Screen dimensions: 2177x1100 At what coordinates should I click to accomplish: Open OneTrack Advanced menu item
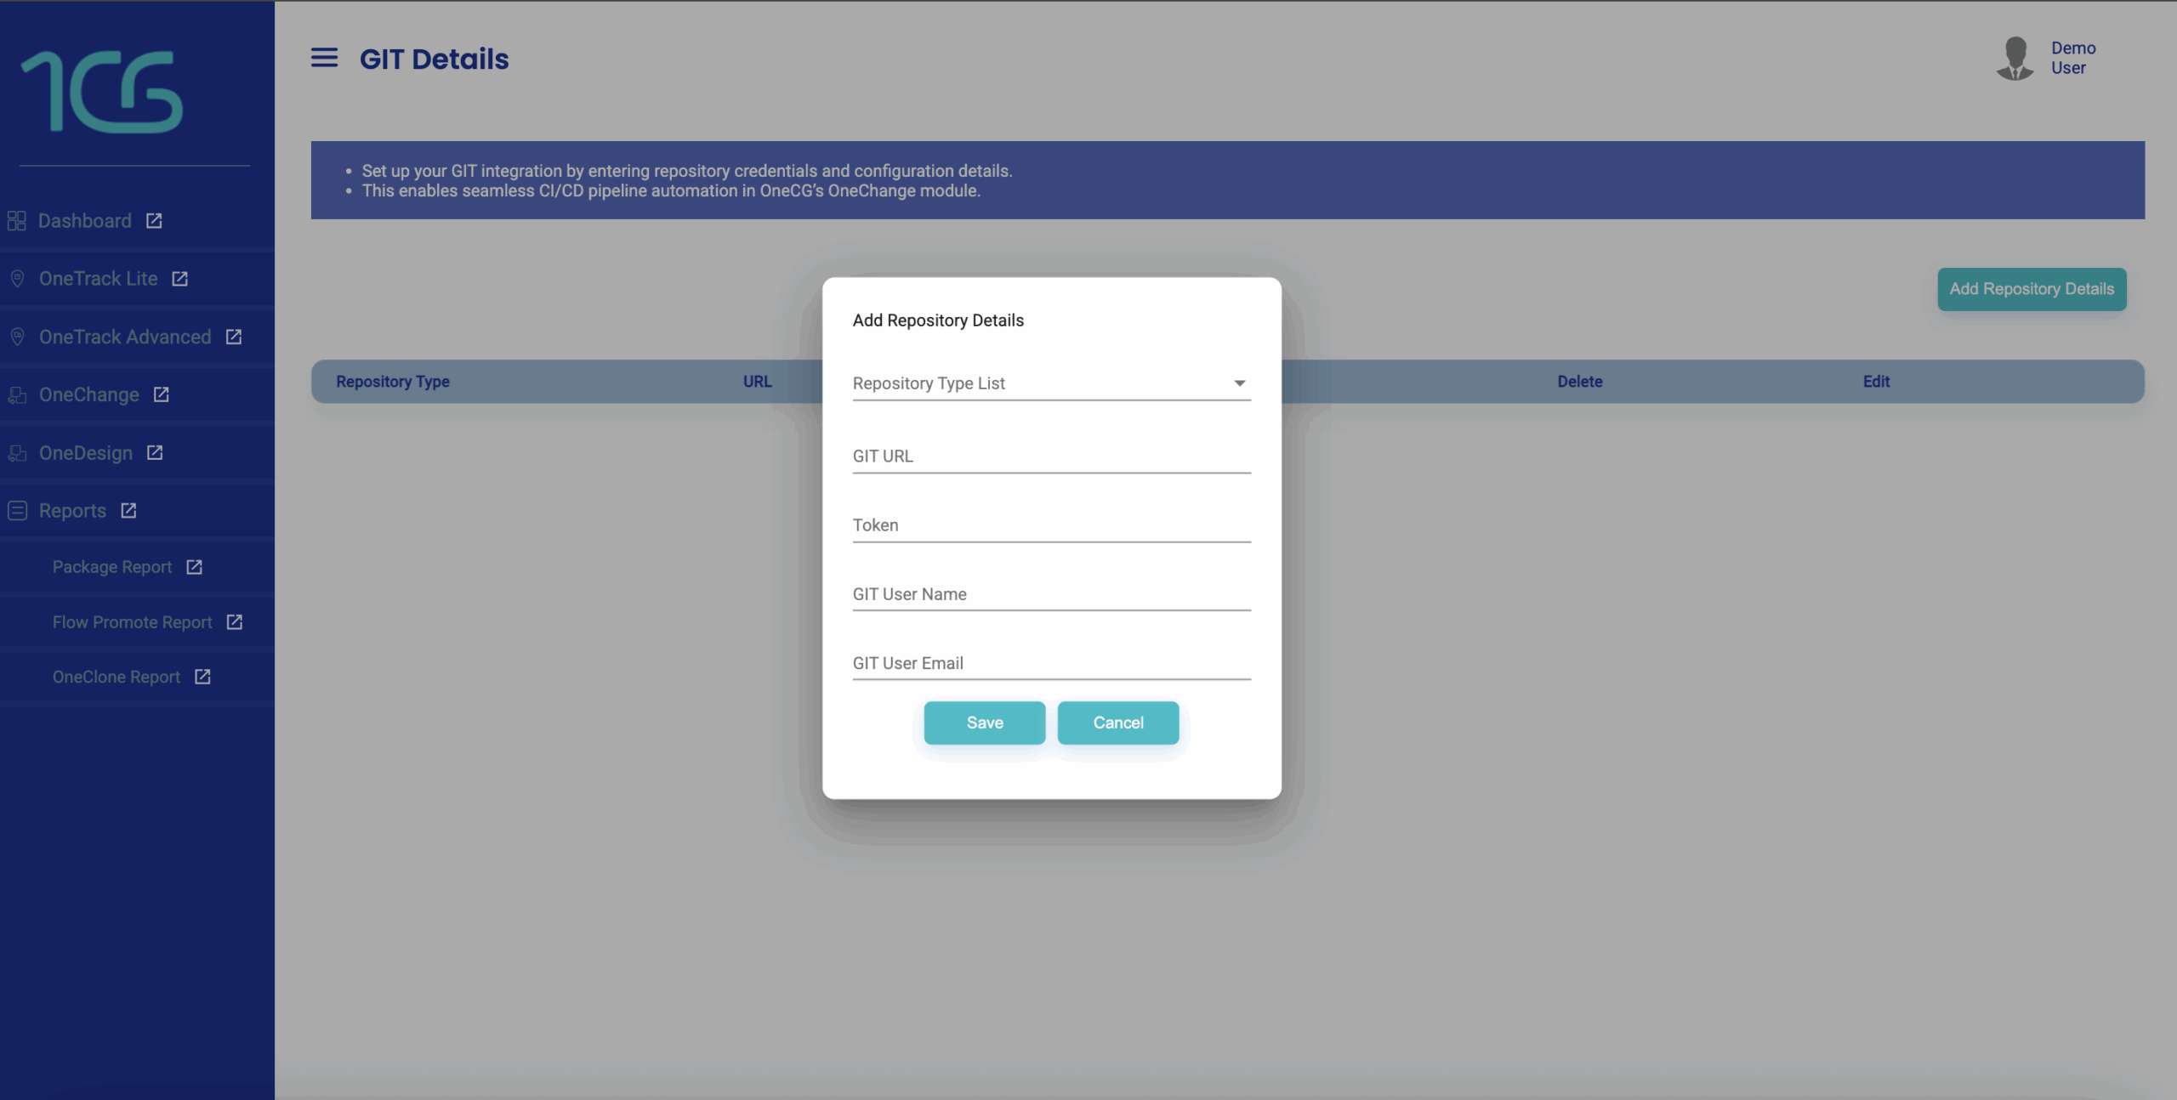(125, 337)
